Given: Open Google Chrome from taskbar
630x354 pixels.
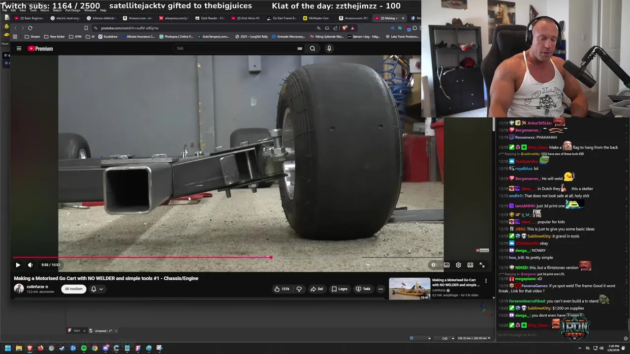Looking at the screenshot, I should click(94, 348).
